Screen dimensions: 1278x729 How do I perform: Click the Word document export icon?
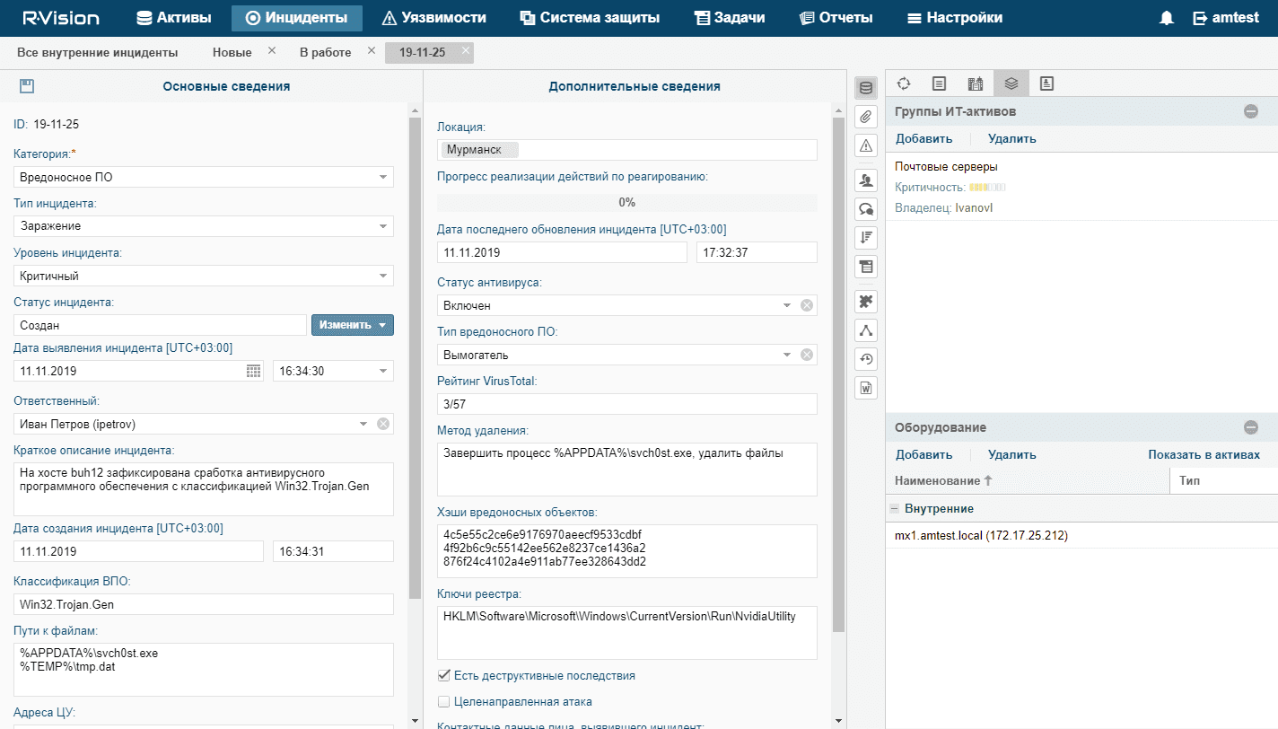866,388
